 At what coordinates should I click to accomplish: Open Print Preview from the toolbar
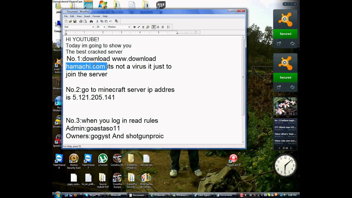pos(85,21)
